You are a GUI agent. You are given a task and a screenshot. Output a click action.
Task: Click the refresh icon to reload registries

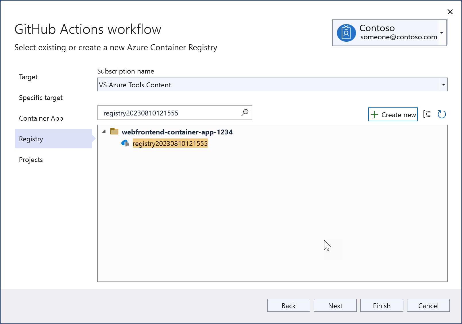pyautogui.click(x=442, y=114)
